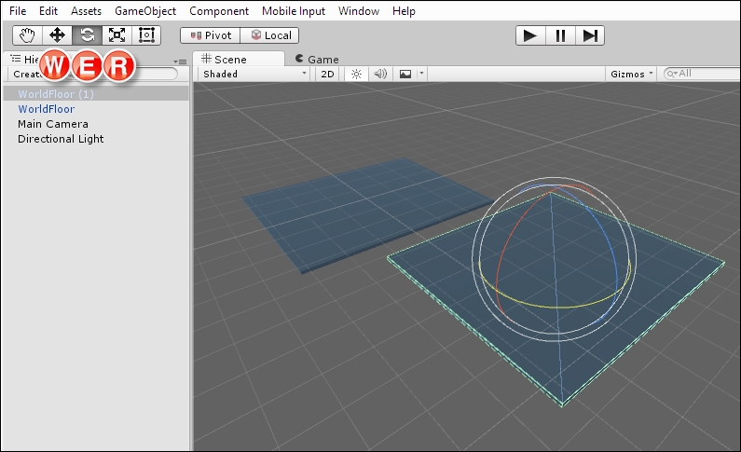Open the GameObject menu
The height and width of the screenshot is (452, 741).
(x=145, y=11)
